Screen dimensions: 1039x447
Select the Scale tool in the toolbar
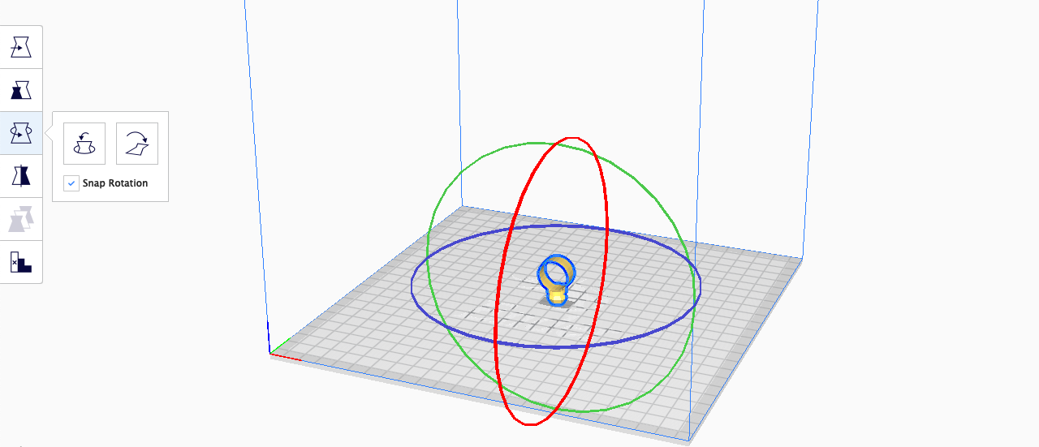tap(21, 90)
